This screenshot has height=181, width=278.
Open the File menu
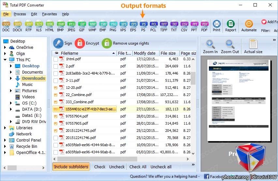point(6,14)
